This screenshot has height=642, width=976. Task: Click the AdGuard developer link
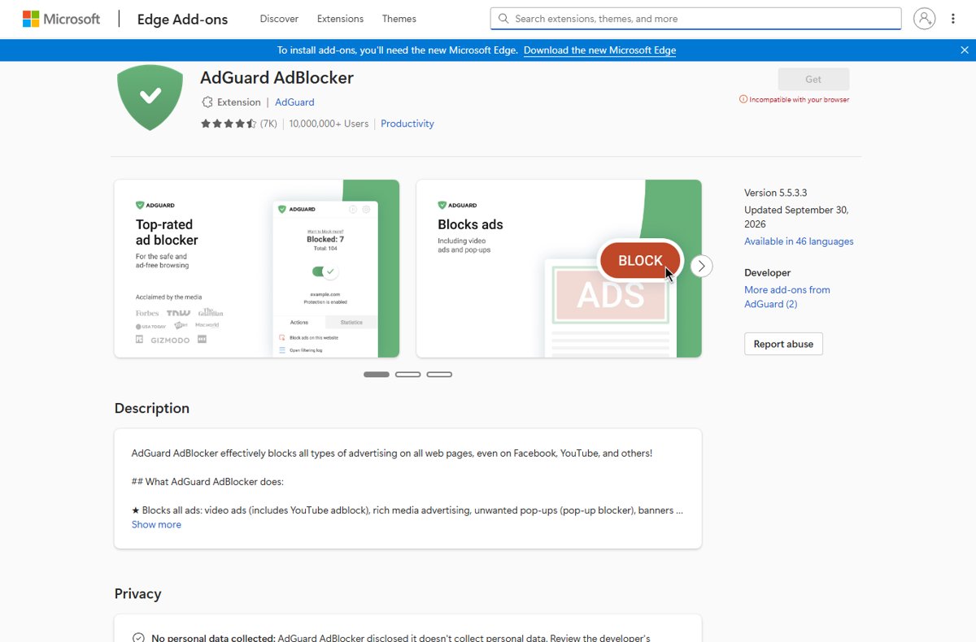pos(294,102)
